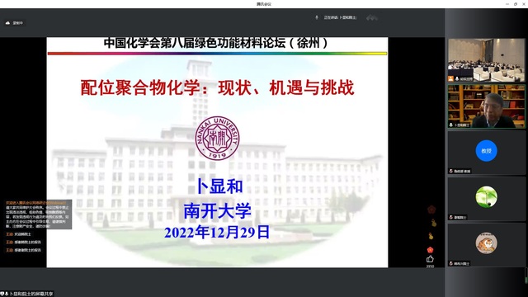
Task: Click the yellow gourd floating reaction
Action: click(x=434, y=223)
